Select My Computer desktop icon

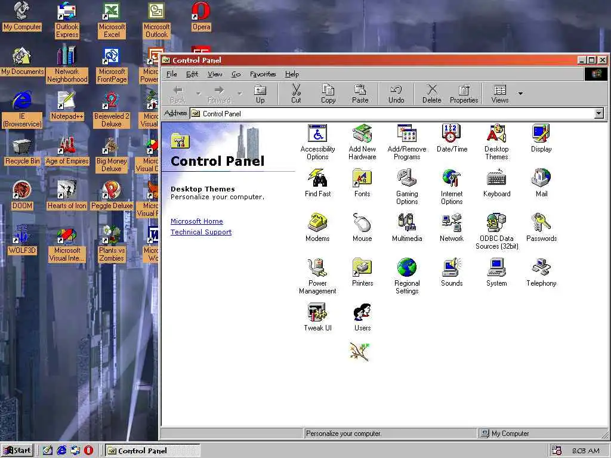click(x=22, y=16)
